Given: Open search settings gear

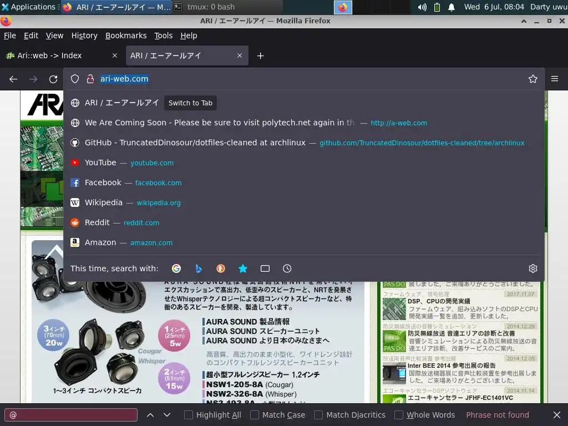Looking at the screenshot, I should click(532, 268).
